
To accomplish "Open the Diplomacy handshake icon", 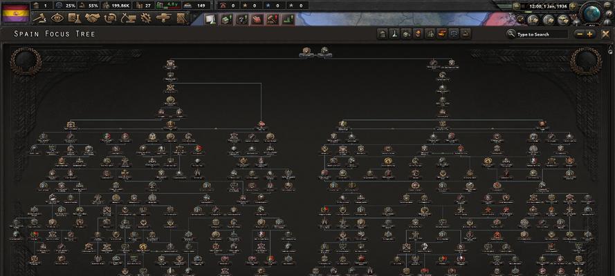I will click(x=93, y=18).
